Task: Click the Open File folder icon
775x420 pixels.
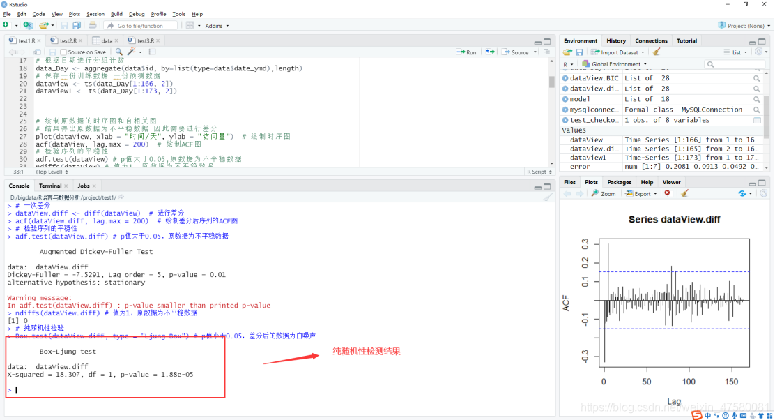Action: [x=43, y=25]
